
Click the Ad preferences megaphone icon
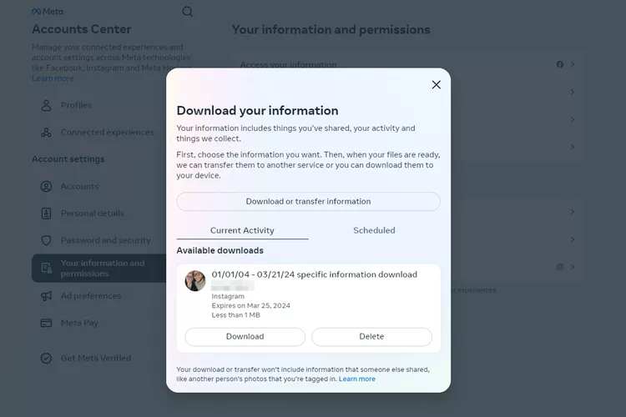pos(46,296)
